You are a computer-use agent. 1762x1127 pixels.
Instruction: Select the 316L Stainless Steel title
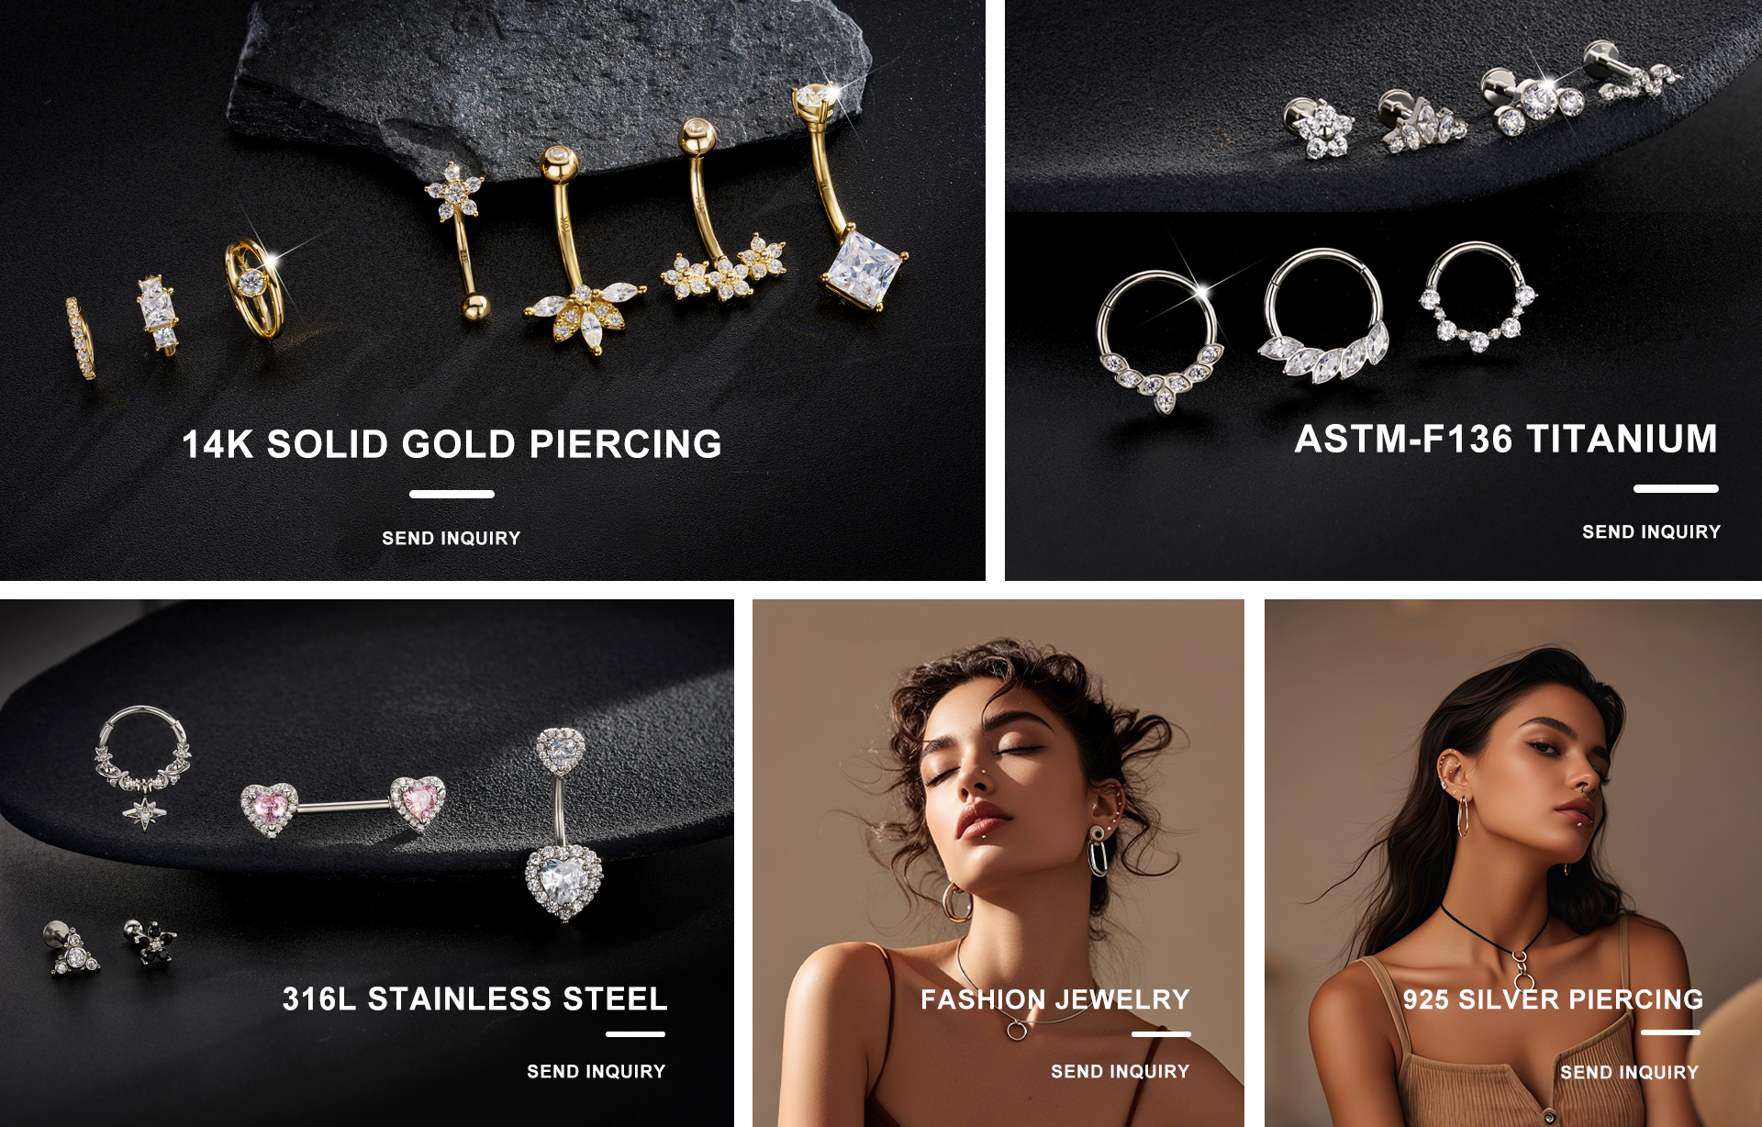point(474,999)
